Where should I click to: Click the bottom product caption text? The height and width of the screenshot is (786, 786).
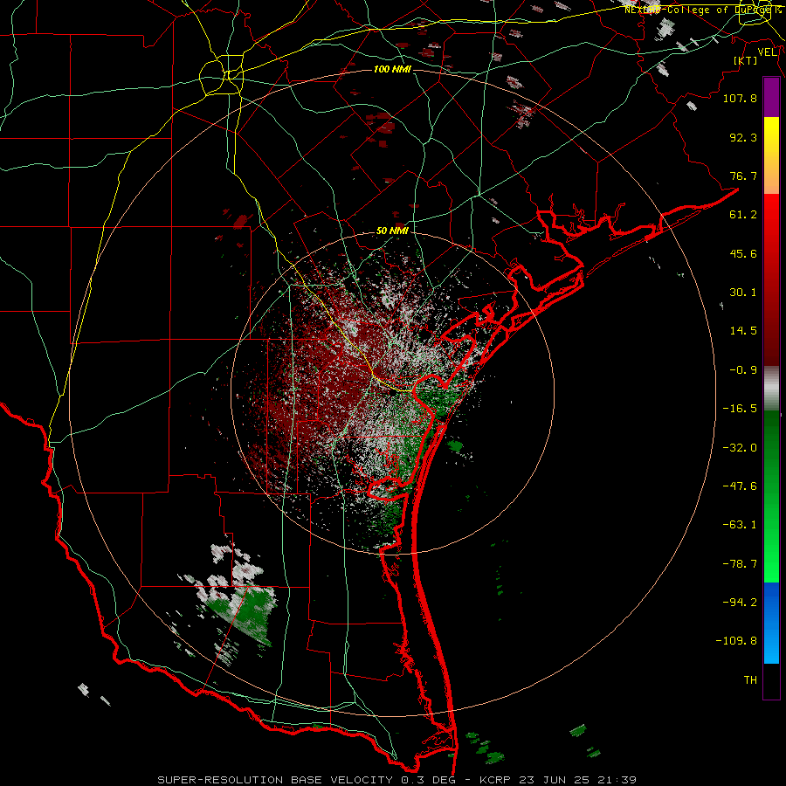click(397, 780)
